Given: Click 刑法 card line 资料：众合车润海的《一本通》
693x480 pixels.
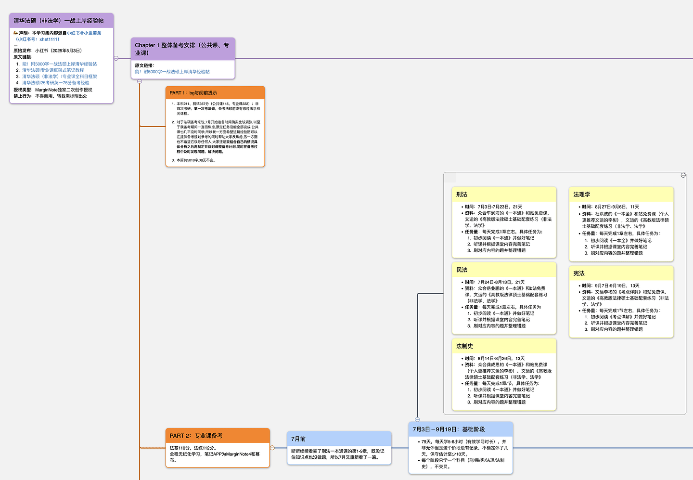Looking at the screenshot, I should pyautogui.click(x=508, y=219).
